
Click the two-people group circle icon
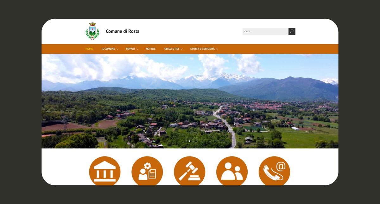point(232,171)
